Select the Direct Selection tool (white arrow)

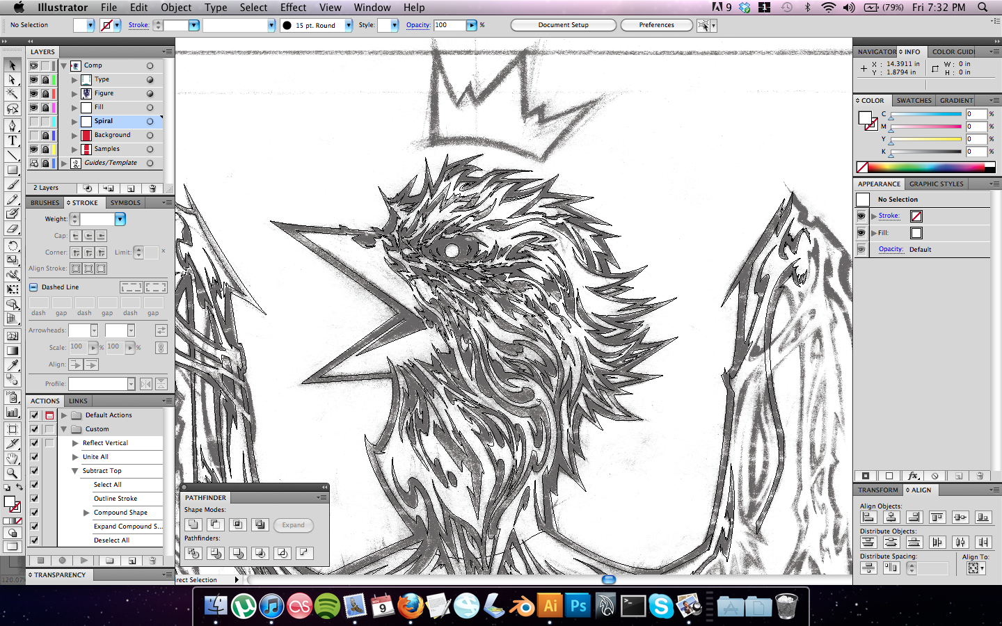tap(13, 79)
